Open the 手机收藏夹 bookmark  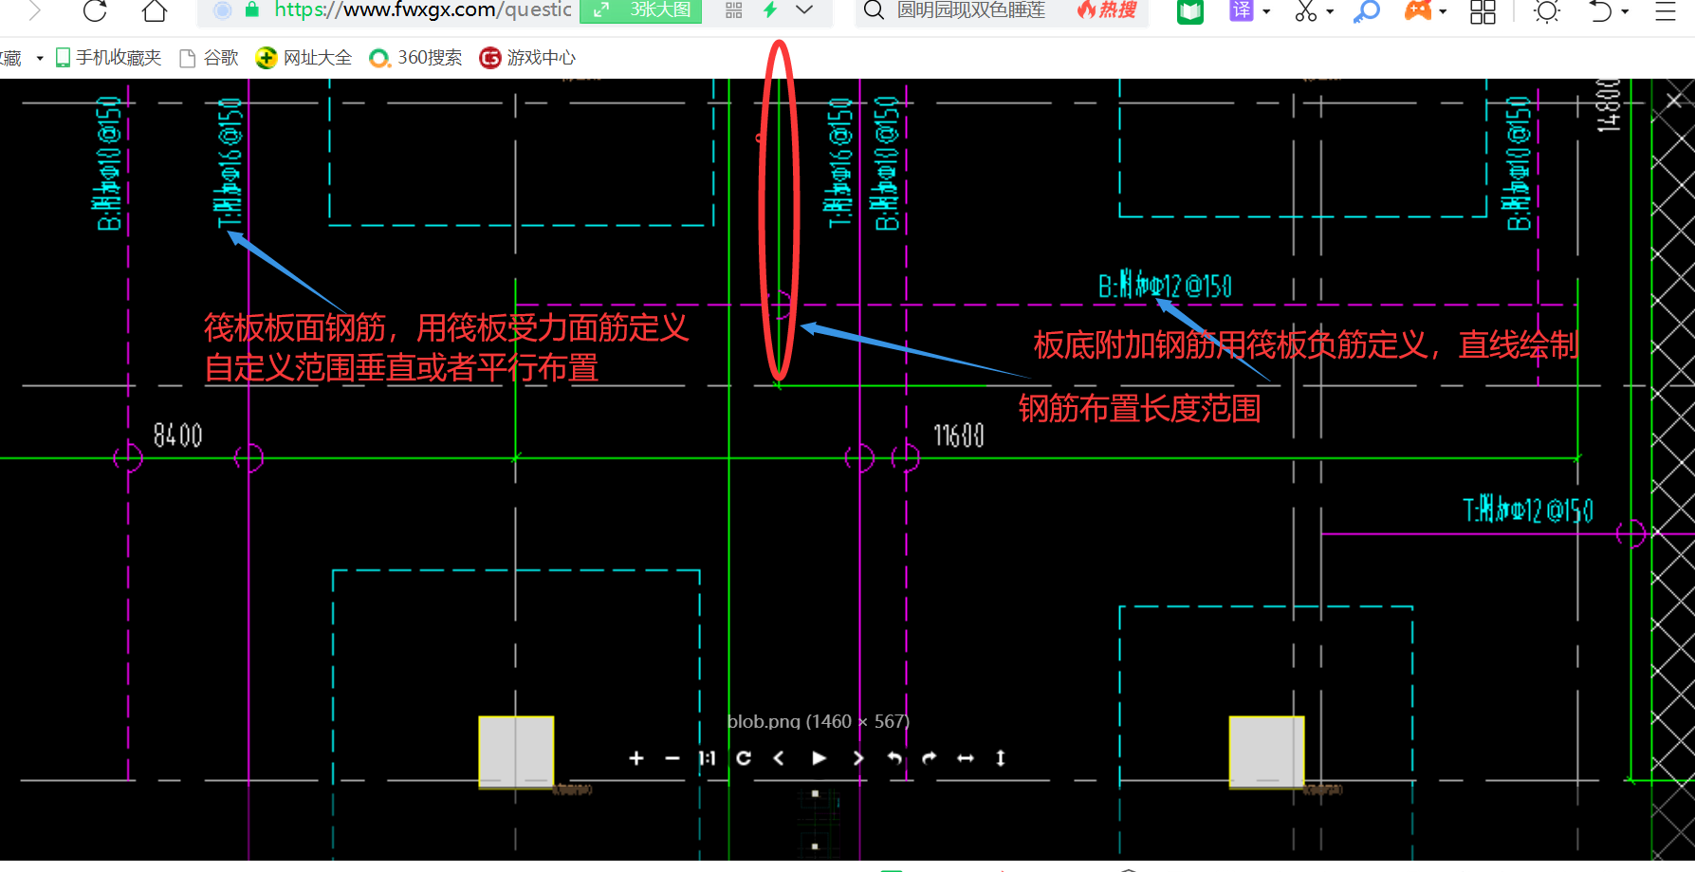pos(108,58)
